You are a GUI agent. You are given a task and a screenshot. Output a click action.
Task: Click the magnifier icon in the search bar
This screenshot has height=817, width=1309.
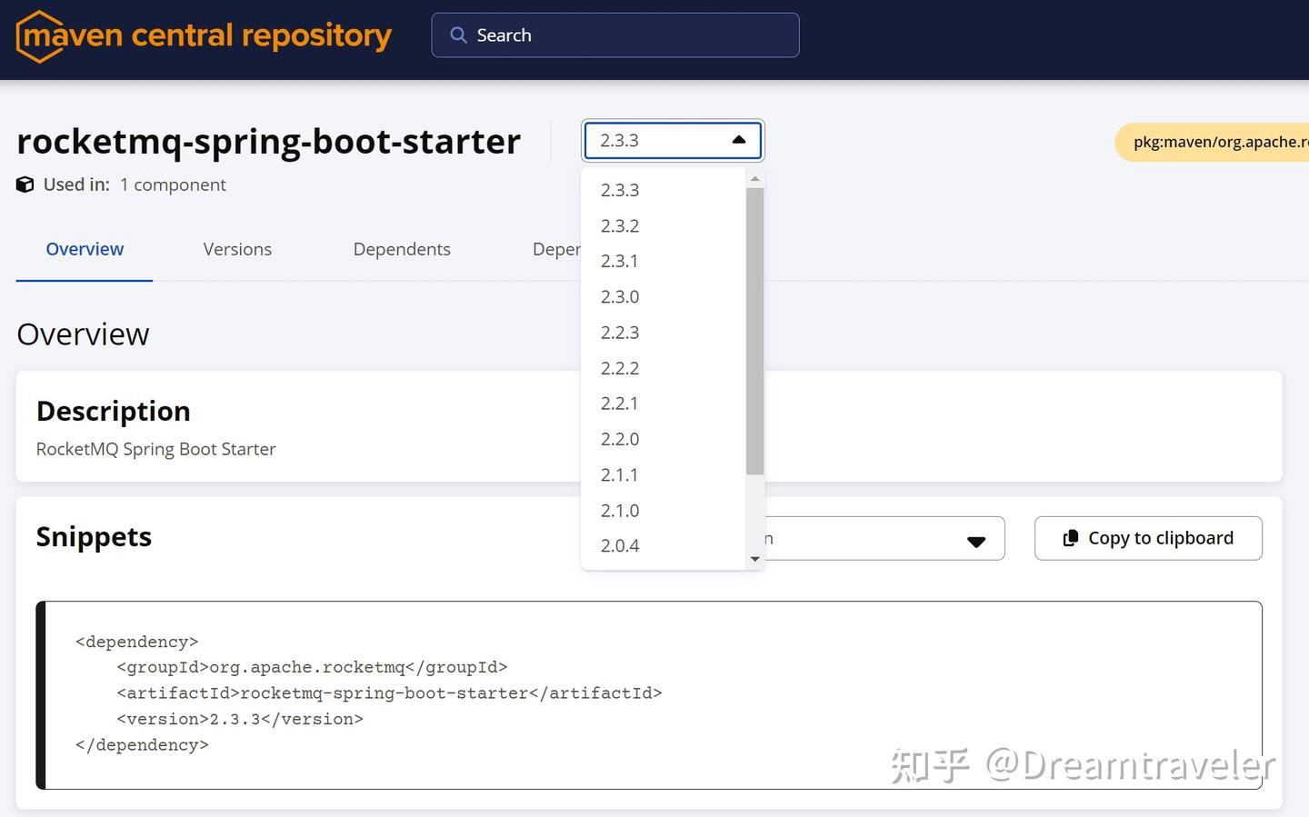[x=457, y=35]
